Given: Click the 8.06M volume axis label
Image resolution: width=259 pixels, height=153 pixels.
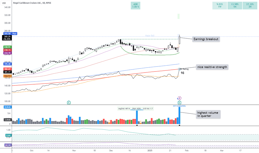Looking at the screenshot, I should pos(8,107).
